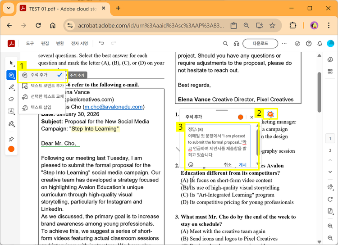The image size is (338, 245).
Task: Choose 주석 추가 from the comment flyout
Action: pos(42,75)
